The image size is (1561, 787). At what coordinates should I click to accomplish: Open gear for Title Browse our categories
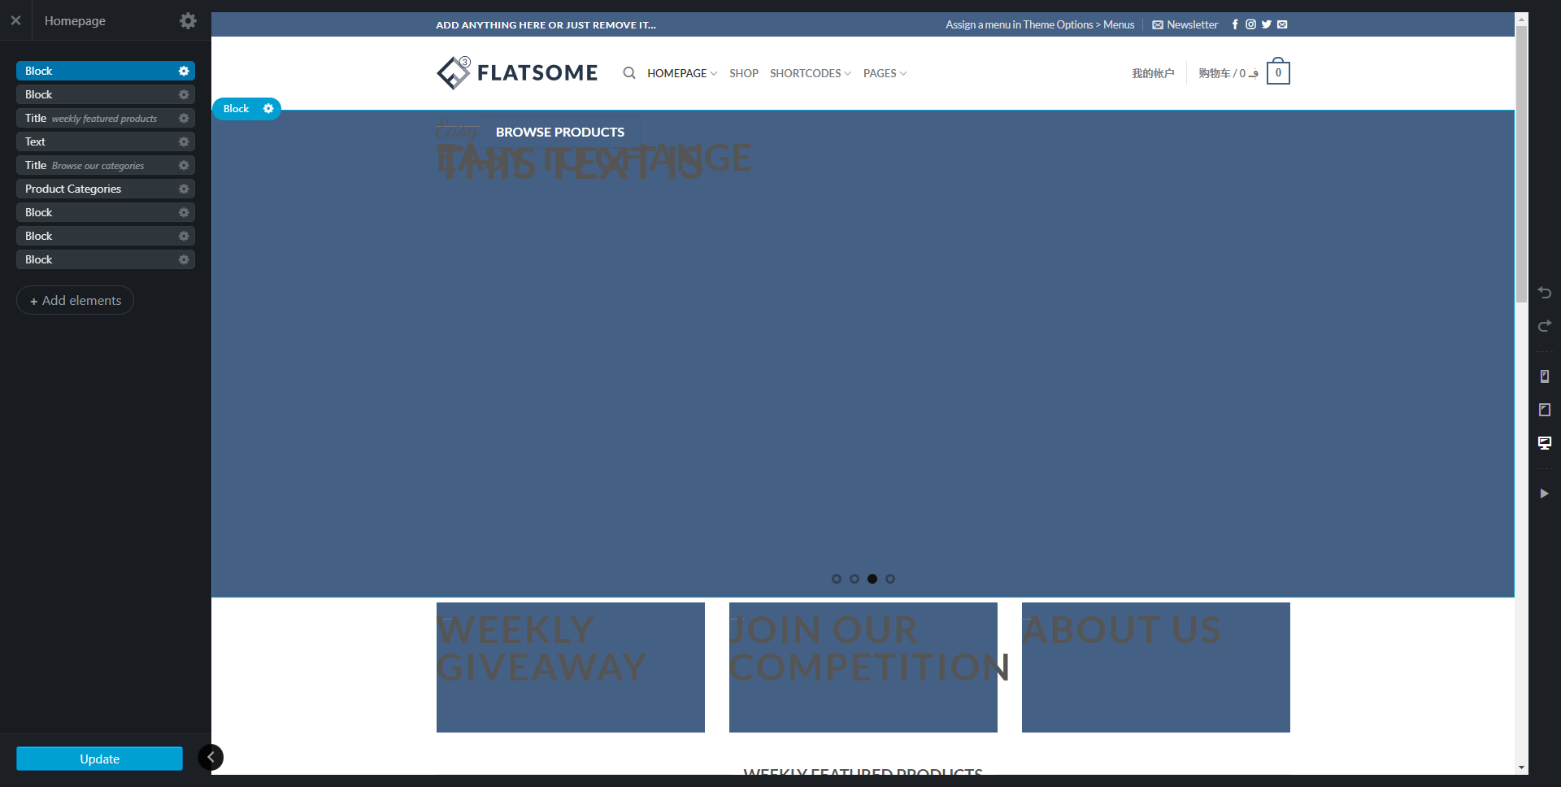tap(184, 166)
